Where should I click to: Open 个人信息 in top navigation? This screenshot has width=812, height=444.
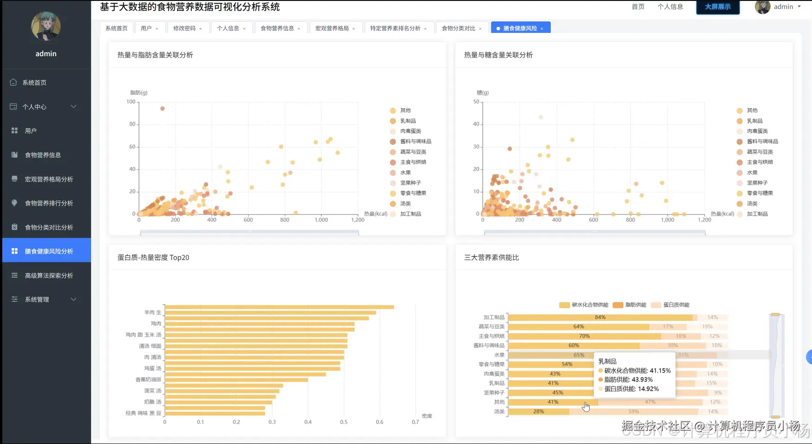[x=670, y=6]
